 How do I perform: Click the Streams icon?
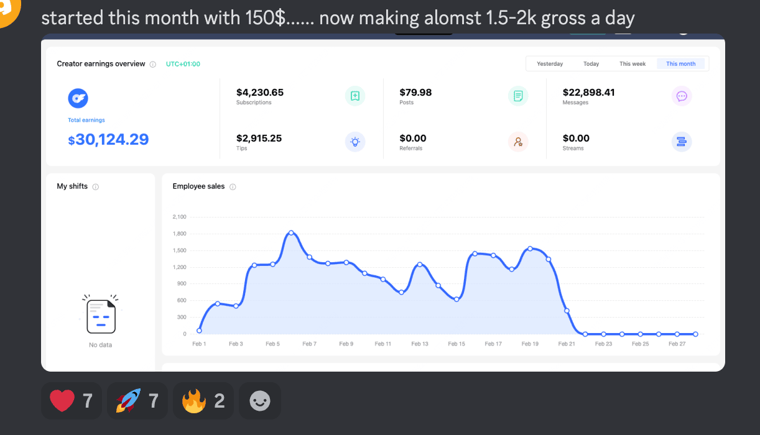coord(682,142)
